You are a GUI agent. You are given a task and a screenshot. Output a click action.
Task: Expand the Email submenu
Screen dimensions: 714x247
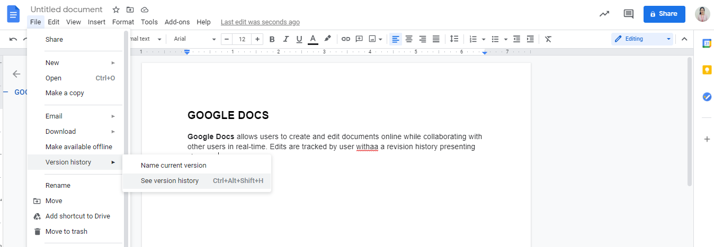click(75, 116)
